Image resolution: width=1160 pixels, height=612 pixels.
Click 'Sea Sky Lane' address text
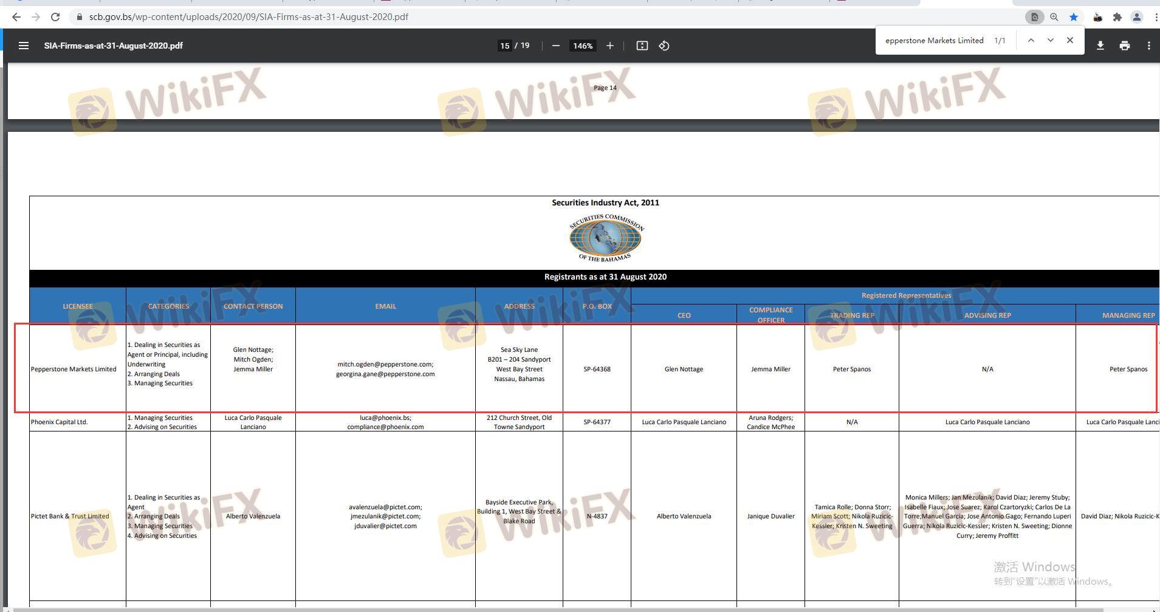(519, 349)
